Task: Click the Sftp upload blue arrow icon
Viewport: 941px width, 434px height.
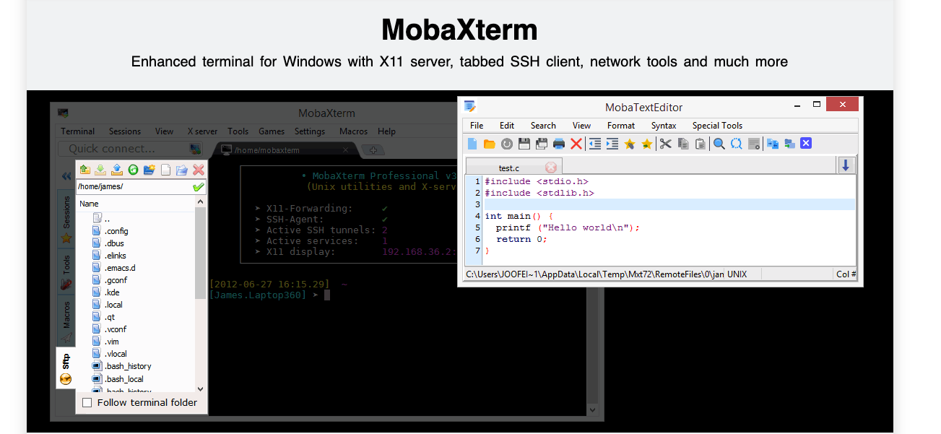Action: [116, 170]
